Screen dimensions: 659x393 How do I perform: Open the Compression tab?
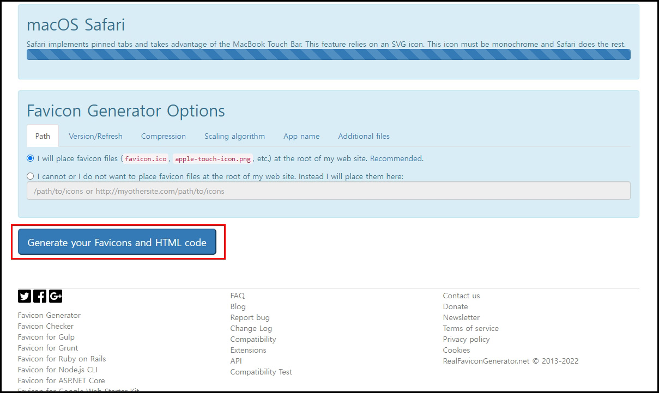click(x=164, y=136)
